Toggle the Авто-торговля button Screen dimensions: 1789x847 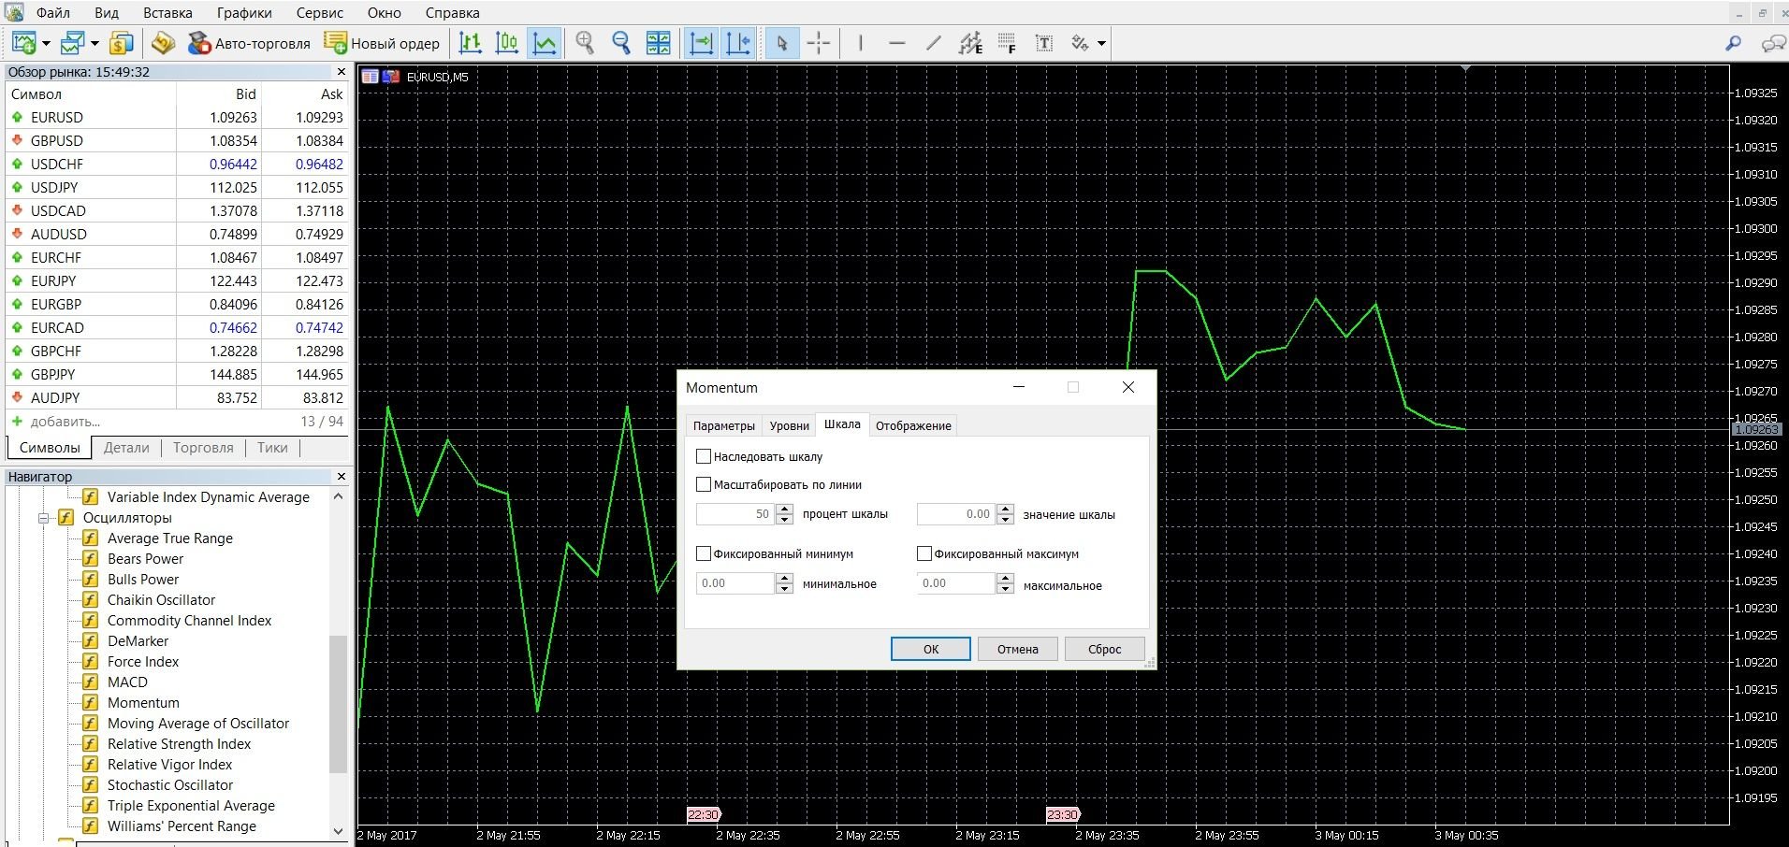[x=249, y=43]
